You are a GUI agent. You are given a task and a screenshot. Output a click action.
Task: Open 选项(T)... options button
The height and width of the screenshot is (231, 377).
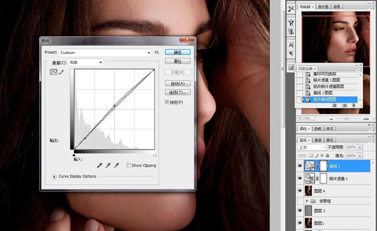(178, 92)
